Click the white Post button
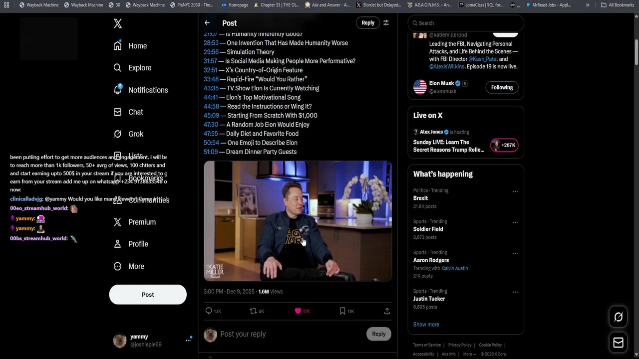This screenshot has height=359, width=639. click(148, 295)
